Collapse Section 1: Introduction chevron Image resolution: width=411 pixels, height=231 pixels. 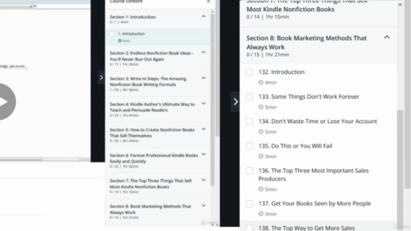coord(204,16)
